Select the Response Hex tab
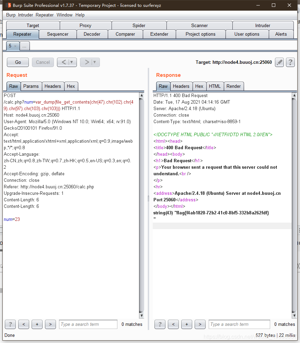 coord(199,86)
